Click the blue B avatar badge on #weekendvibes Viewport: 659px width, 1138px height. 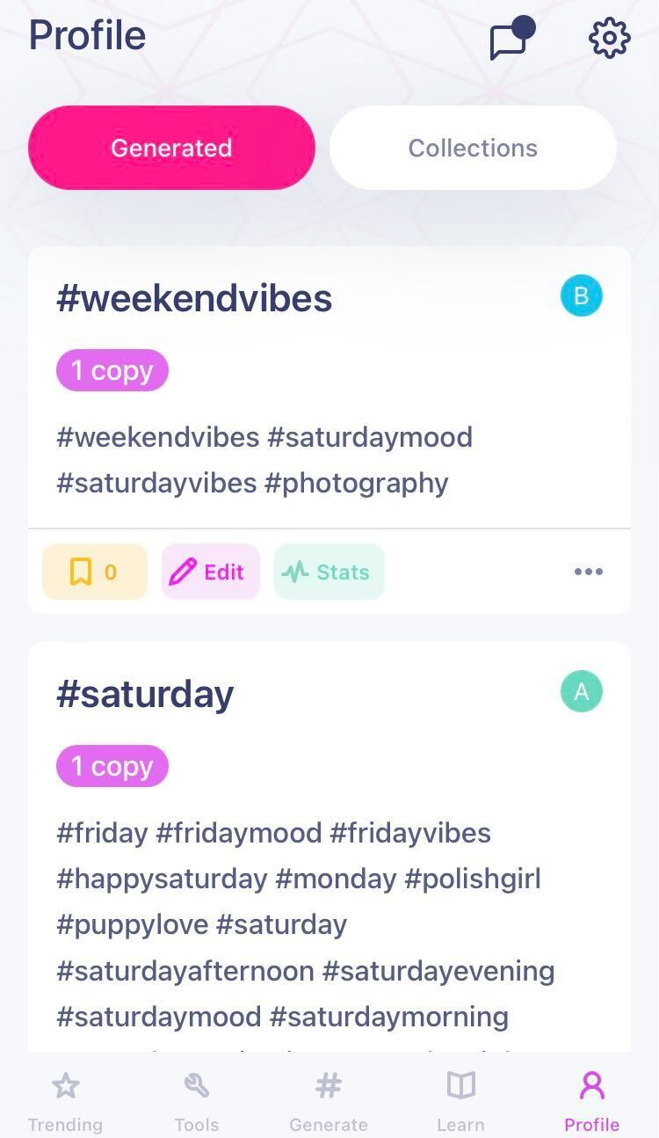pos(581,295)
